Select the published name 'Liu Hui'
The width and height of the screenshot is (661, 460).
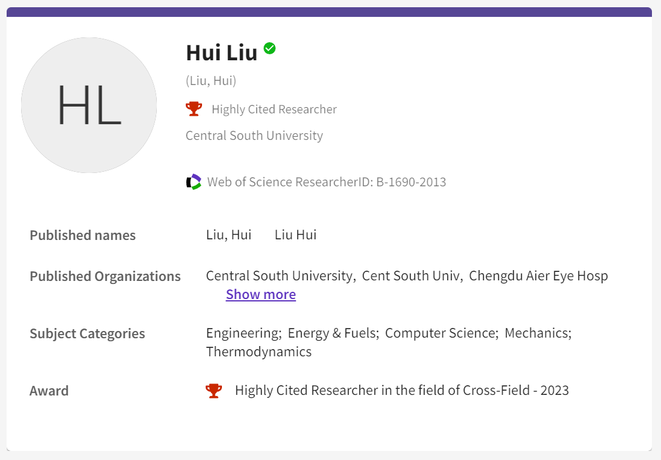pos(296,235)
